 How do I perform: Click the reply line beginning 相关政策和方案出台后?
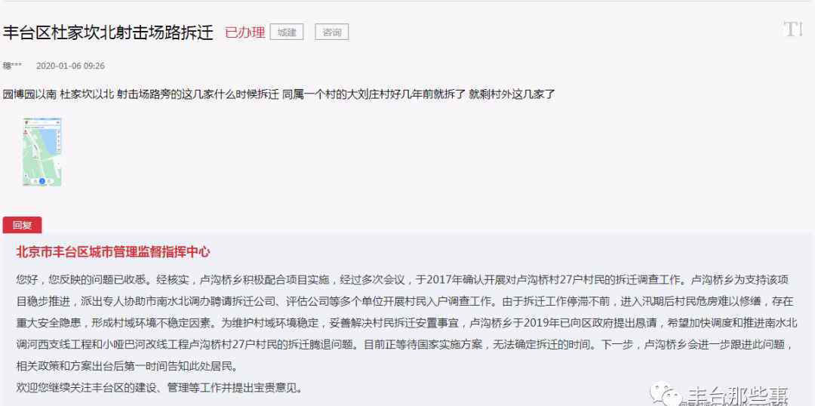click(128, 367)
